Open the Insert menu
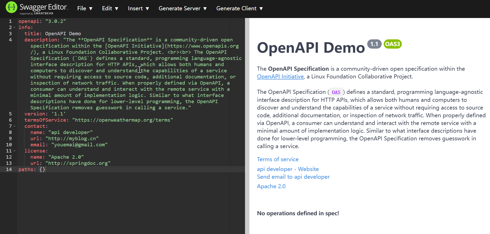 (x=138, y=8)
